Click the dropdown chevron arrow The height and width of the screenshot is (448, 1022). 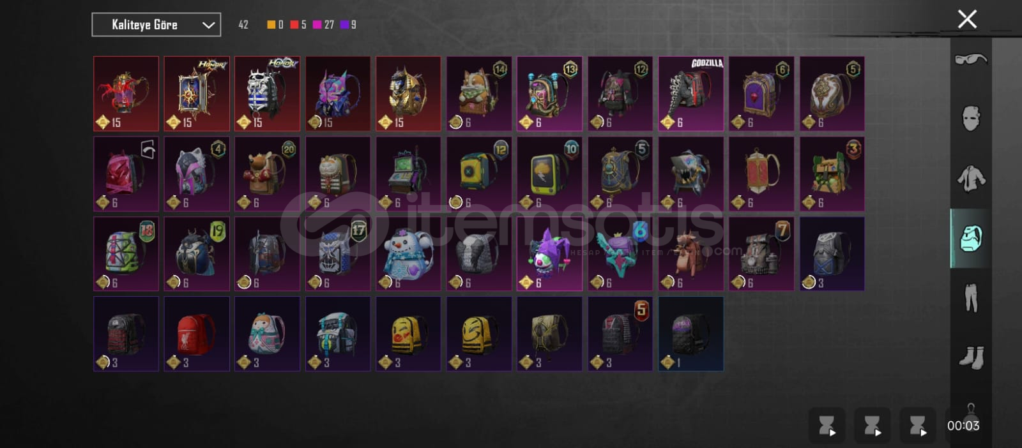[208, 25]
